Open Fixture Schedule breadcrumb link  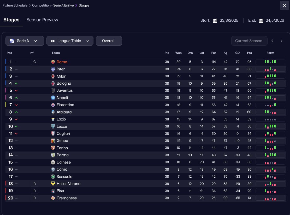point(15,5)
